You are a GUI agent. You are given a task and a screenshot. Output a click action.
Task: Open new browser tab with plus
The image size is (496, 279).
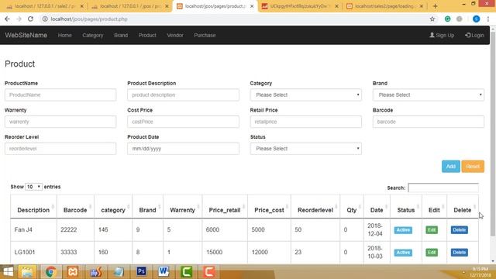tap(436, 6)
